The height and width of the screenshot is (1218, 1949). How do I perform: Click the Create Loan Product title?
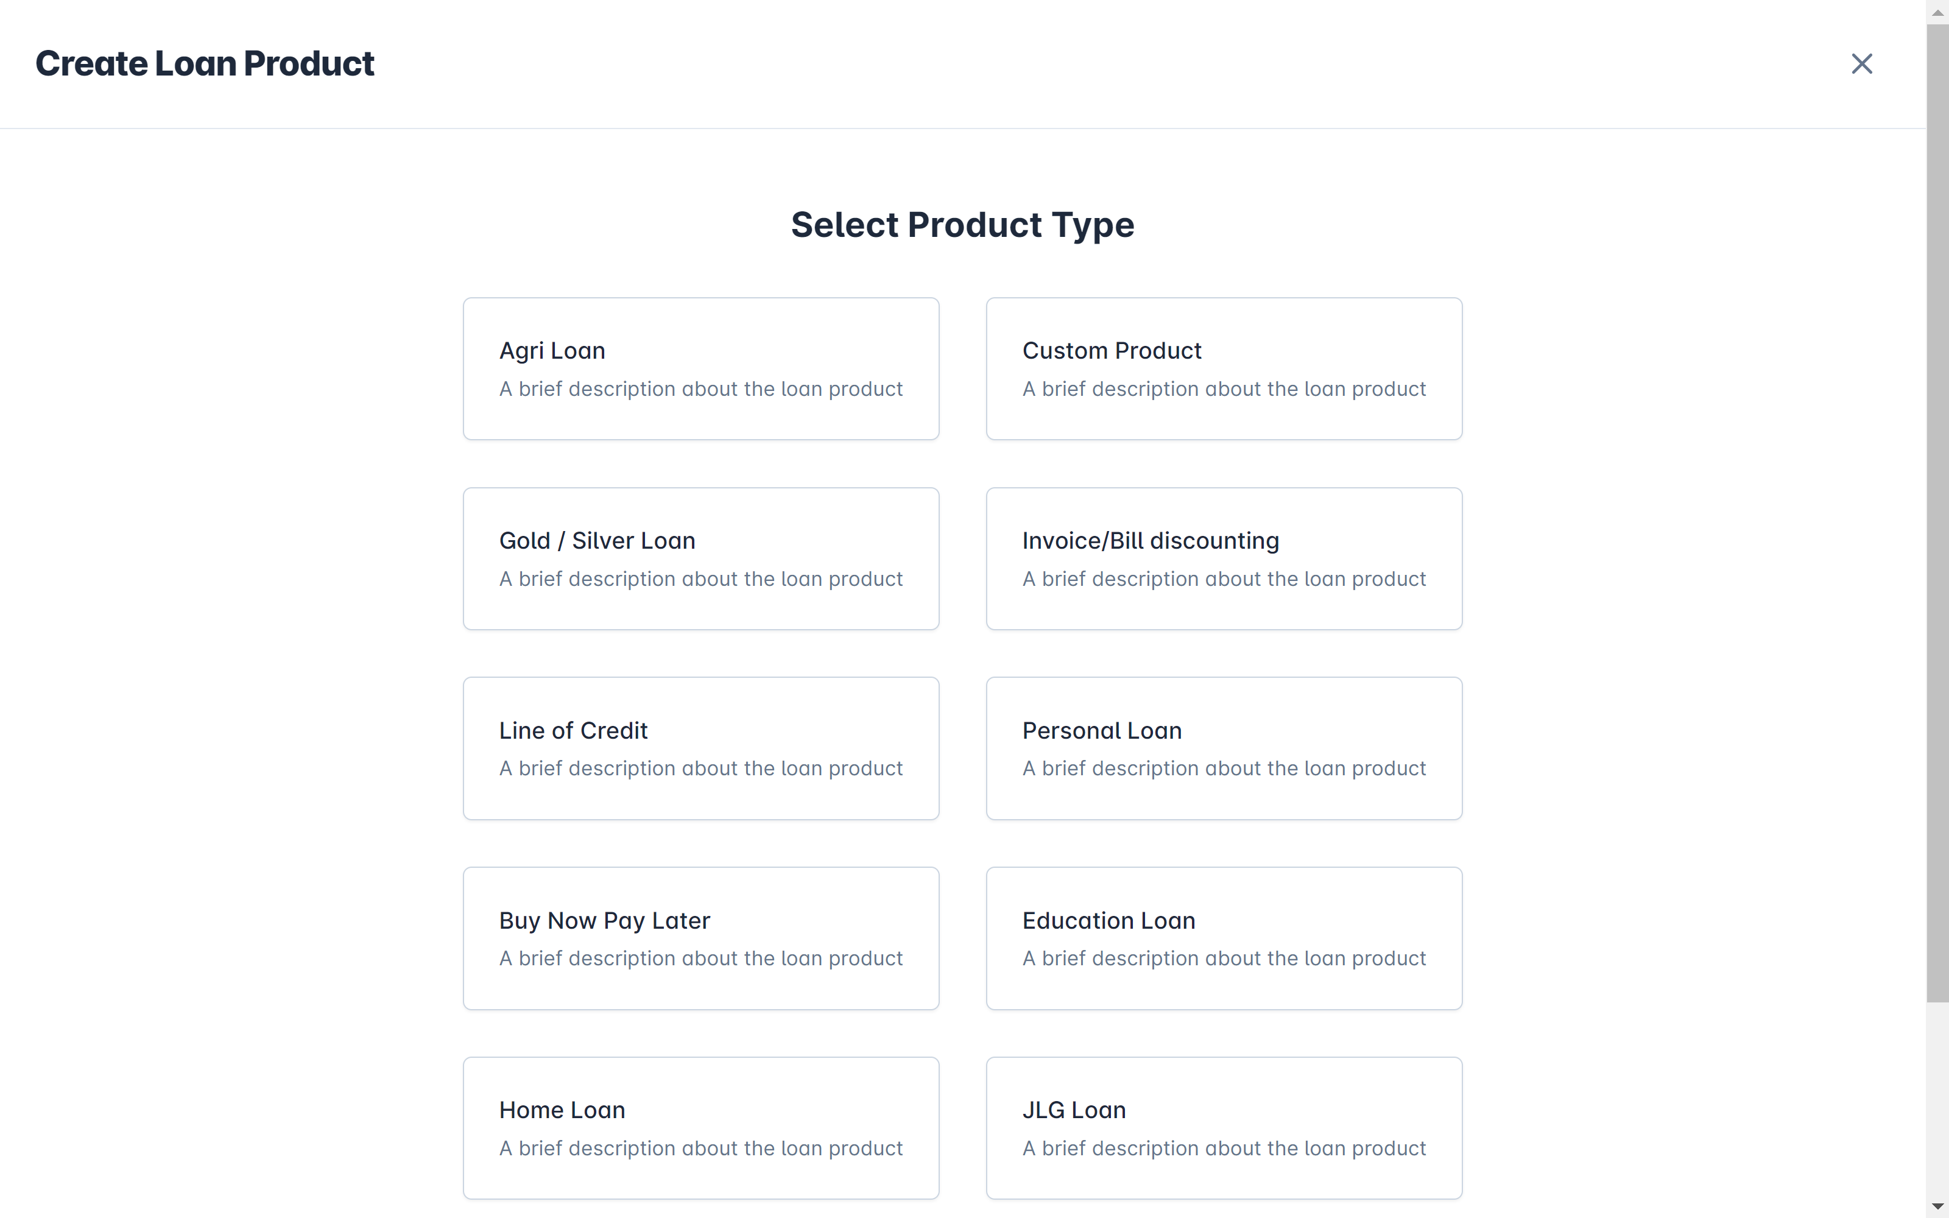[205, 63]
